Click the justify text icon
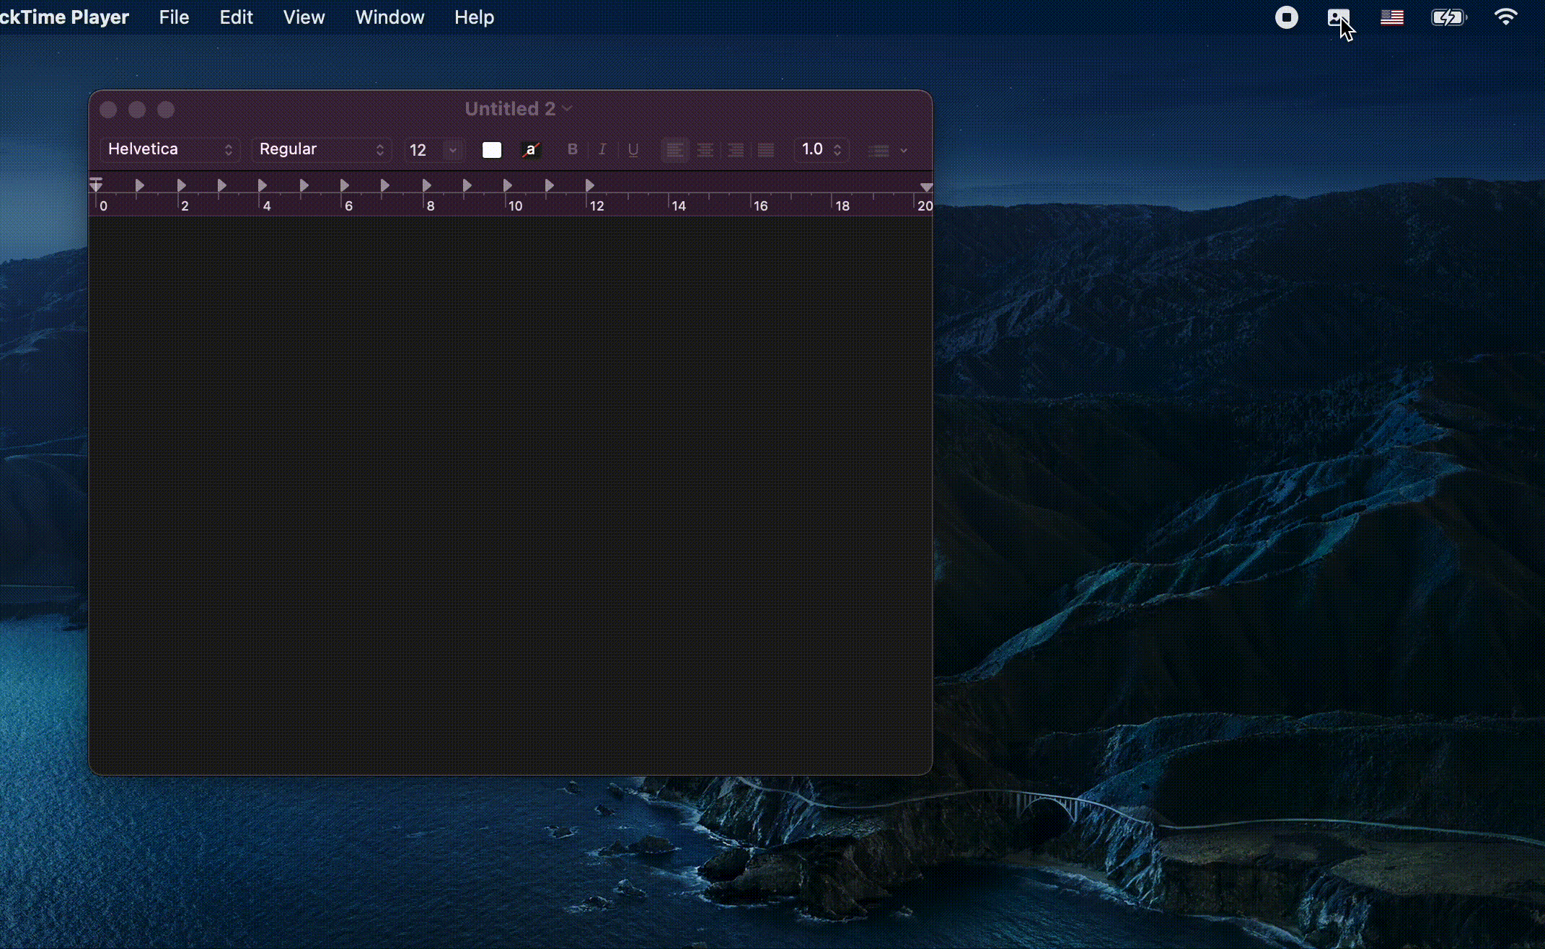The width and height of the screenshot is (1545, 949). click(x=766, y=150)
